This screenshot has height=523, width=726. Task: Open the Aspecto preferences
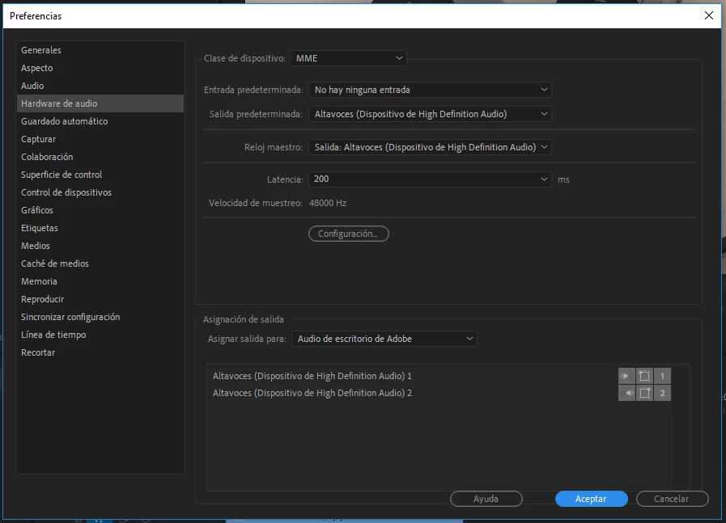pos(100,68)
